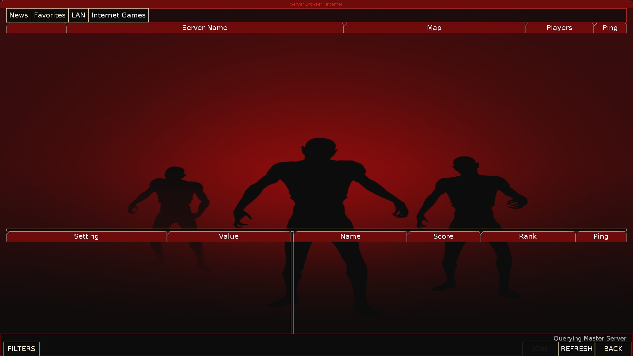The width and height of the screenshot is (633, 356).
Task: Open the FILTERS panel
Action: 21,349
